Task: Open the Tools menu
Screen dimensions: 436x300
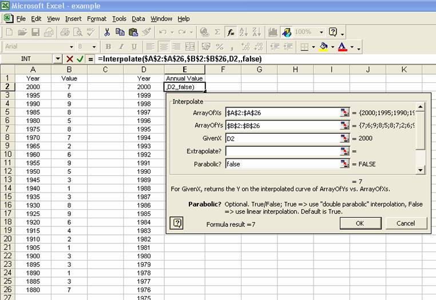Action: tap(119, 19)
